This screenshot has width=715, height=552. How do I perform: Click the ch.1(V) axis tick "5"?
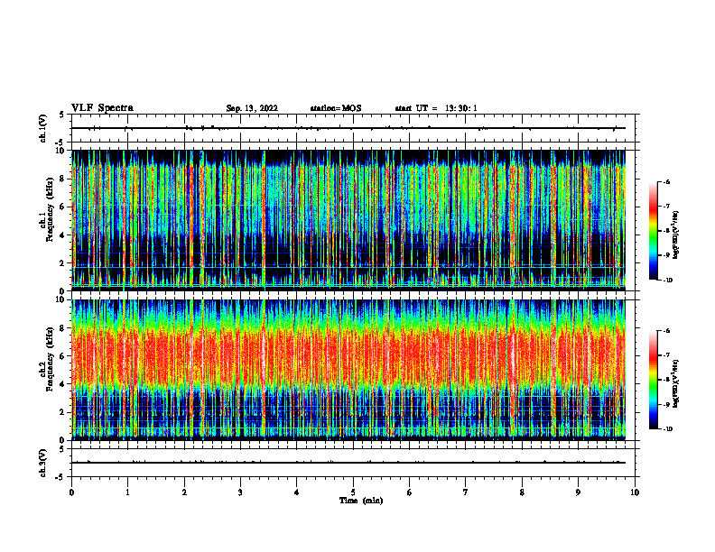coord(62,115)
